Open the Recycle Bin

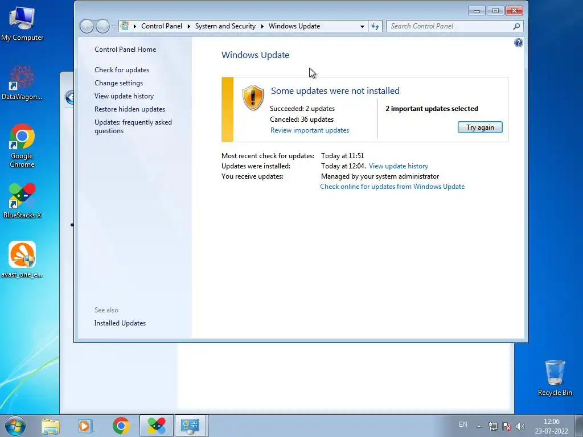(x=555, y=378)
